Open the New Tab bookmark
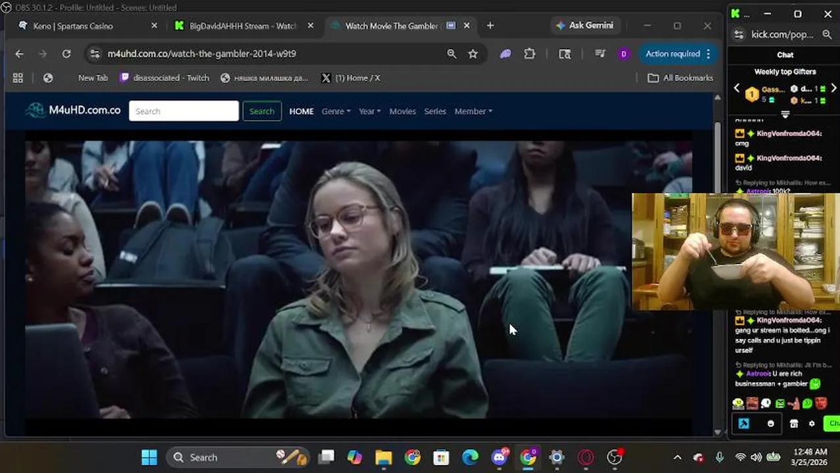Viewport: 840px width, 473px height. click(93, 78)
